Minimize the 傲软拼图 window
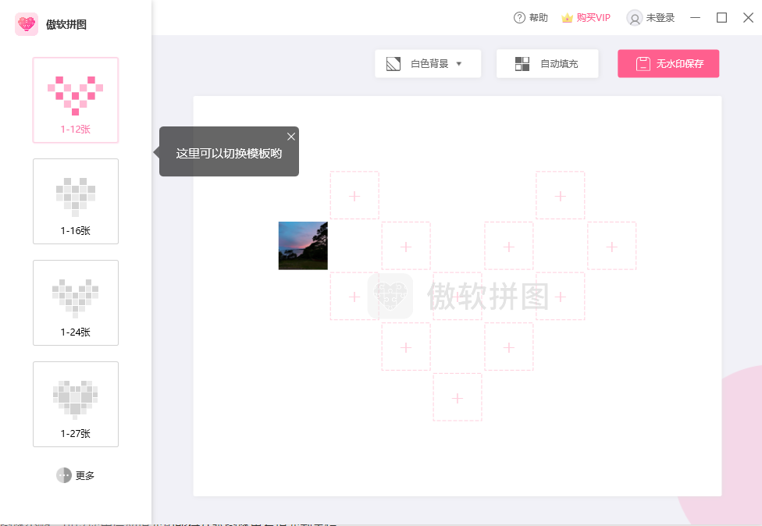The height and width of the screenshot is (526, 762). pyautogui.click(x=696, y=18)
